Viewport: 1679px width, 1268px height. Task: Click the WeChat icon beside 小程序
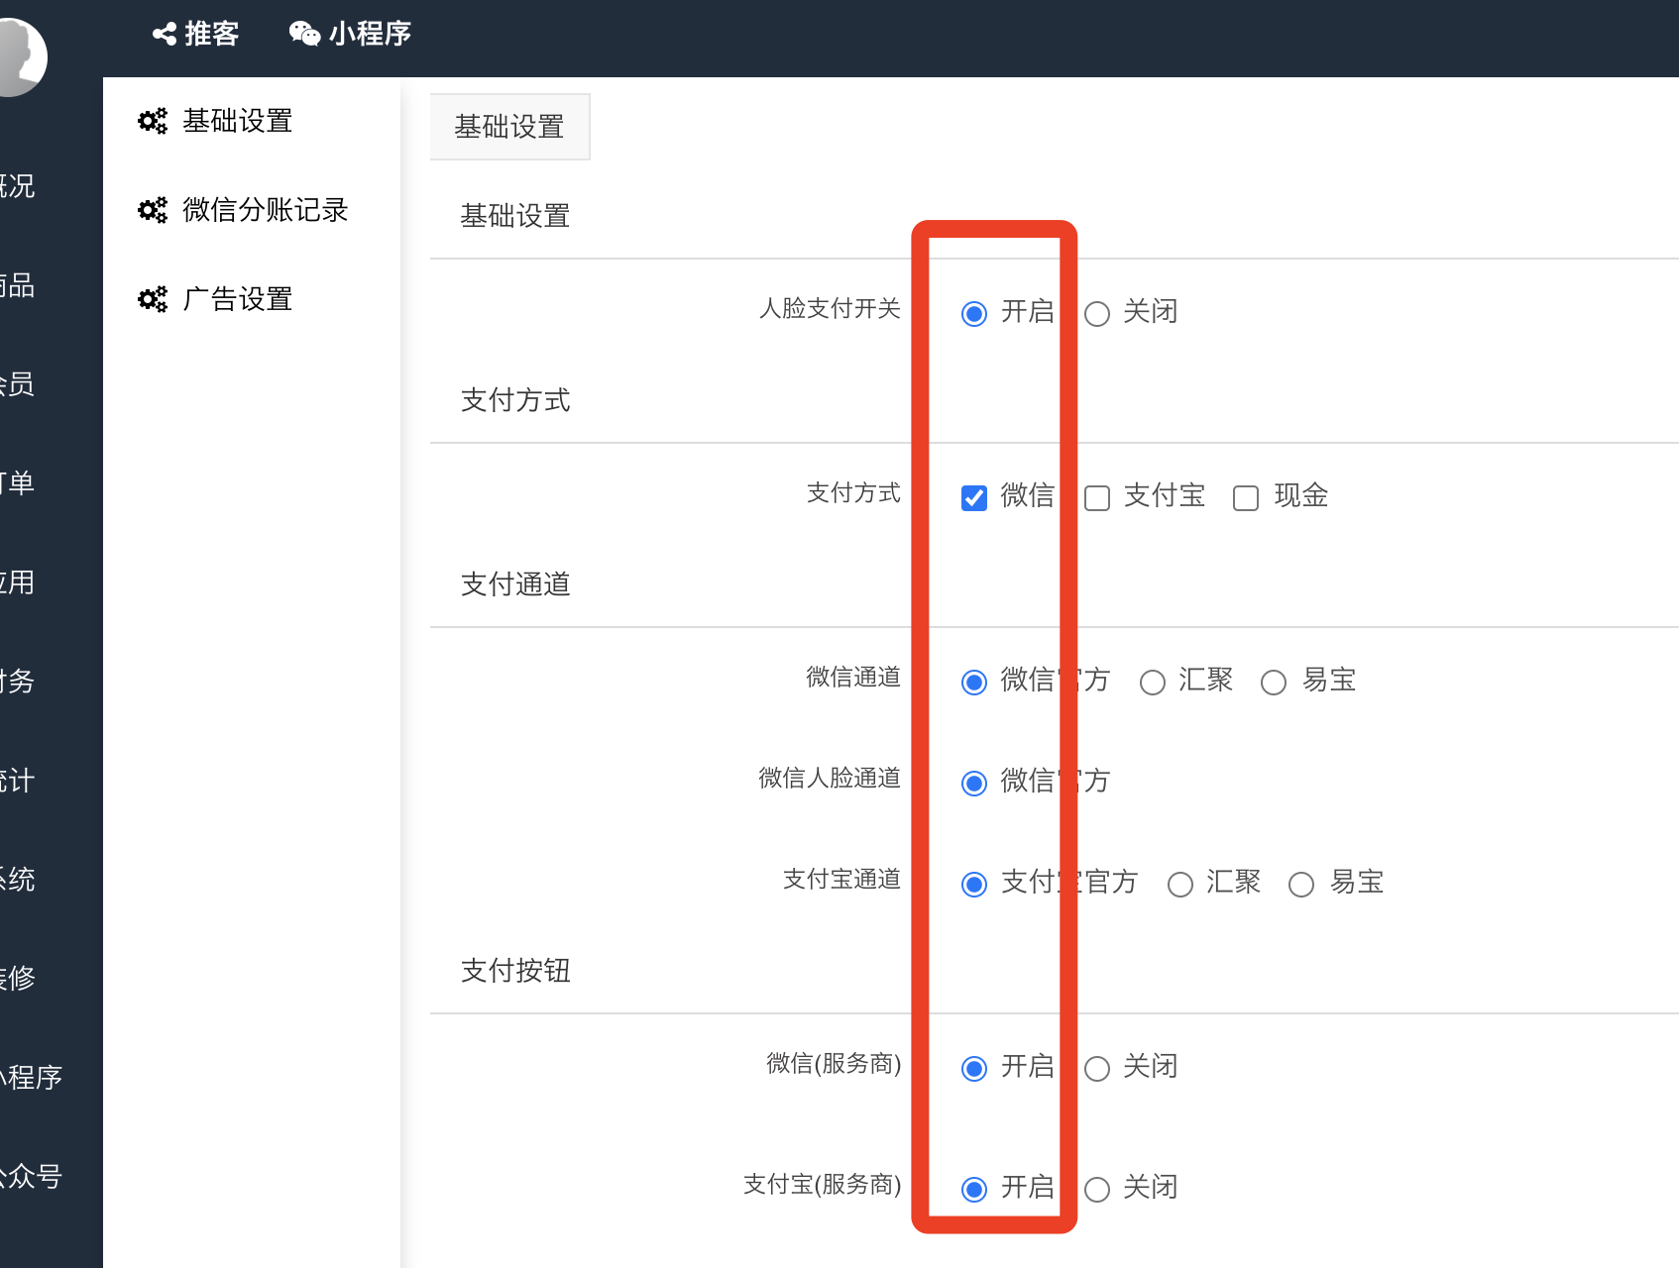click(x=304, y=34)
